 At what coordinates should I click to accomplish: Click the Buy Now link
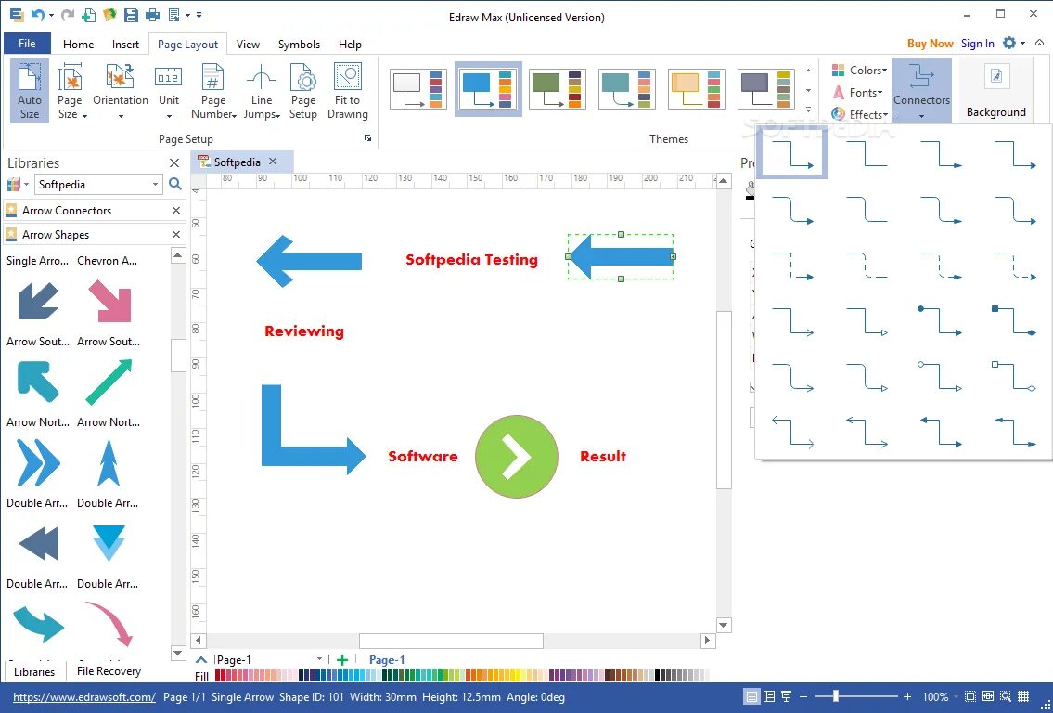[x=931, y=43]
